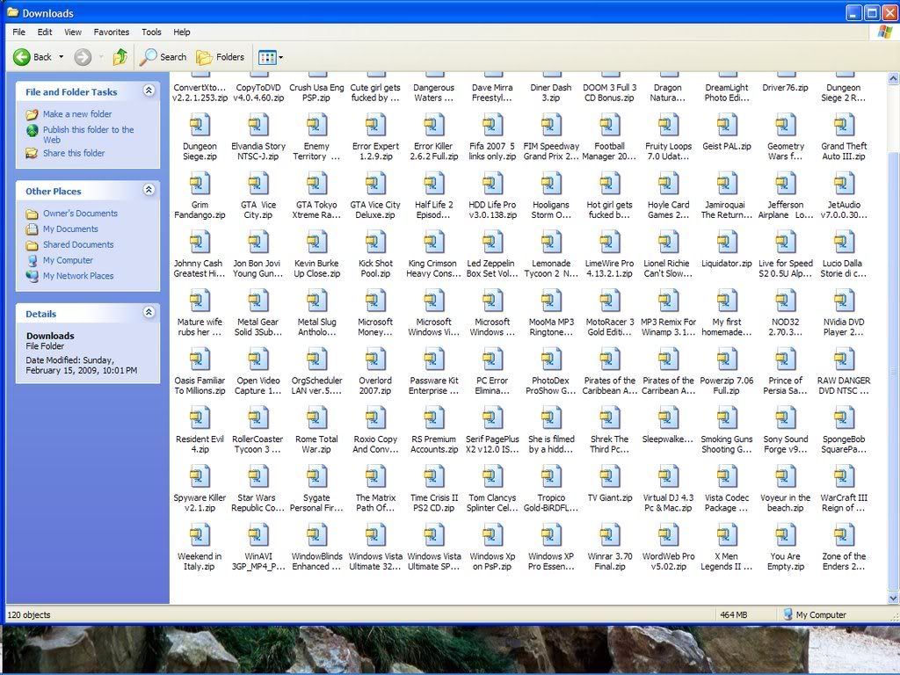Open the Edit menu
This screenshot has width=900, height=675.
pos(45,33)
